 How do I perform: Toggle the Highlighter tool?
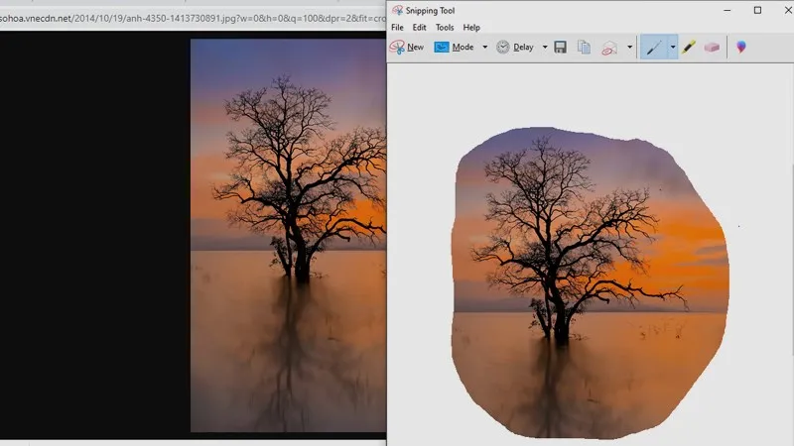(689, 47)
